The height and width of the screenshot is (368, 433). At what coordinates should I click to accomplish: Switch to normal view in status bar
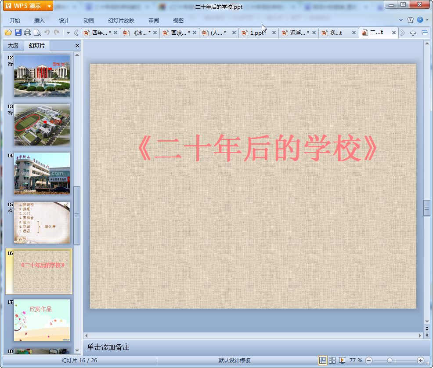coord(322,360)
